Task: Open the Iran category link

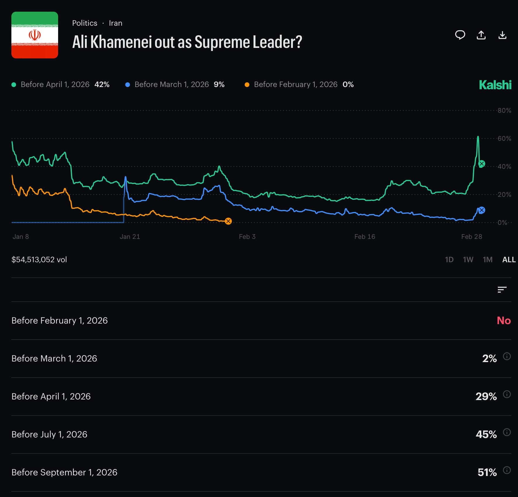Action: point(116,23)
